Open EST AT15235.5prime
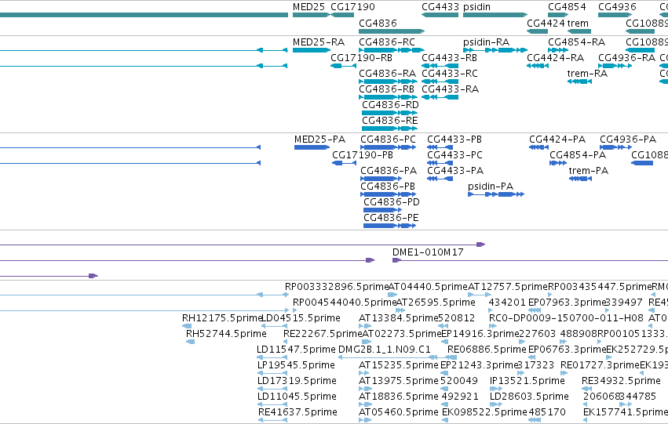 [398, 365]
